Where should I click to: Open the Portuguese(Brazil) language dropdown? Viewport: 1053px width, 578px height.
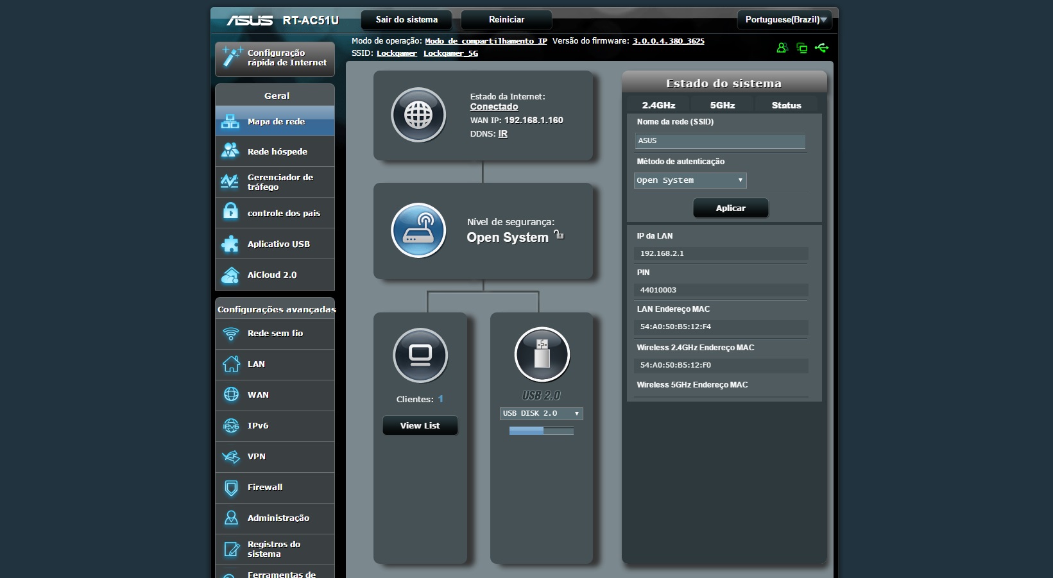[785, 20]
